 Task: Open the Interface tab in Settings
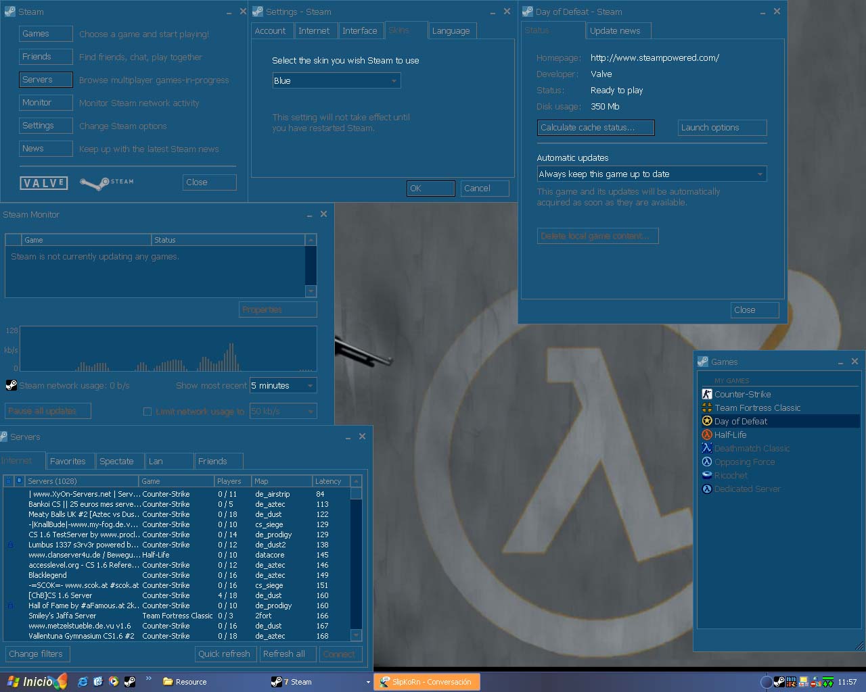pos(360,31)
